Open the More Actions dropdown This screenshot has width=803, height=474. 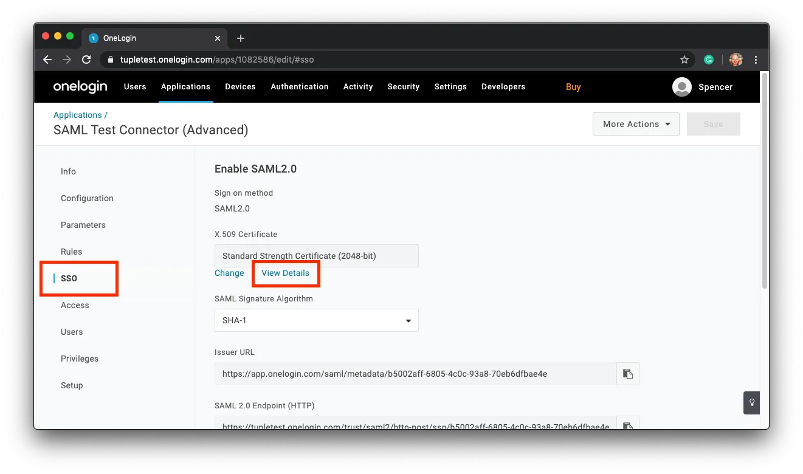(636, 124)
